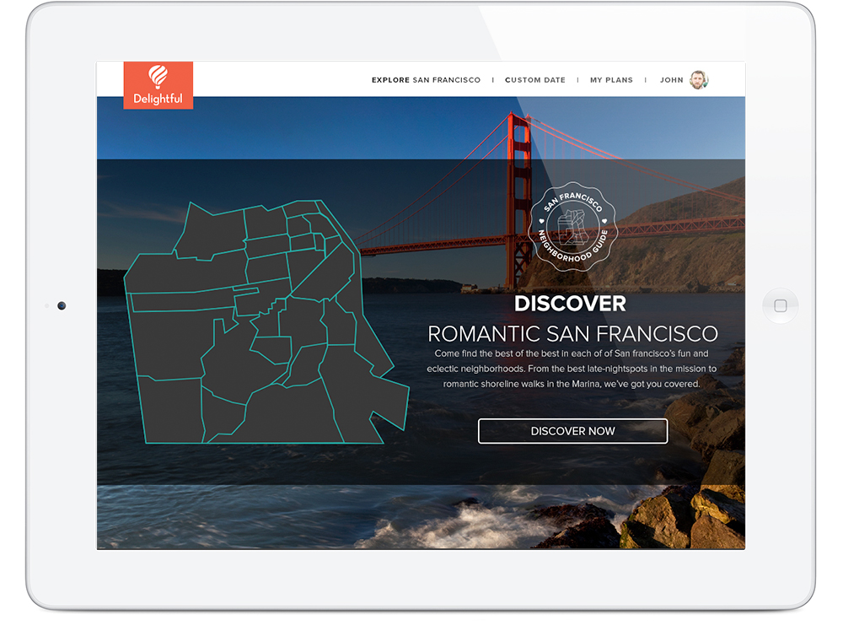This screenshot has width=843, height=636.
Task: Go to My Plans in navigation
Action: [611, 79]
